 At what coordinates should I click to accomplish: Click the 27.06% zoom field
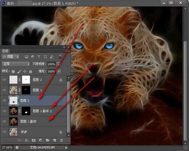click(8, 147)
